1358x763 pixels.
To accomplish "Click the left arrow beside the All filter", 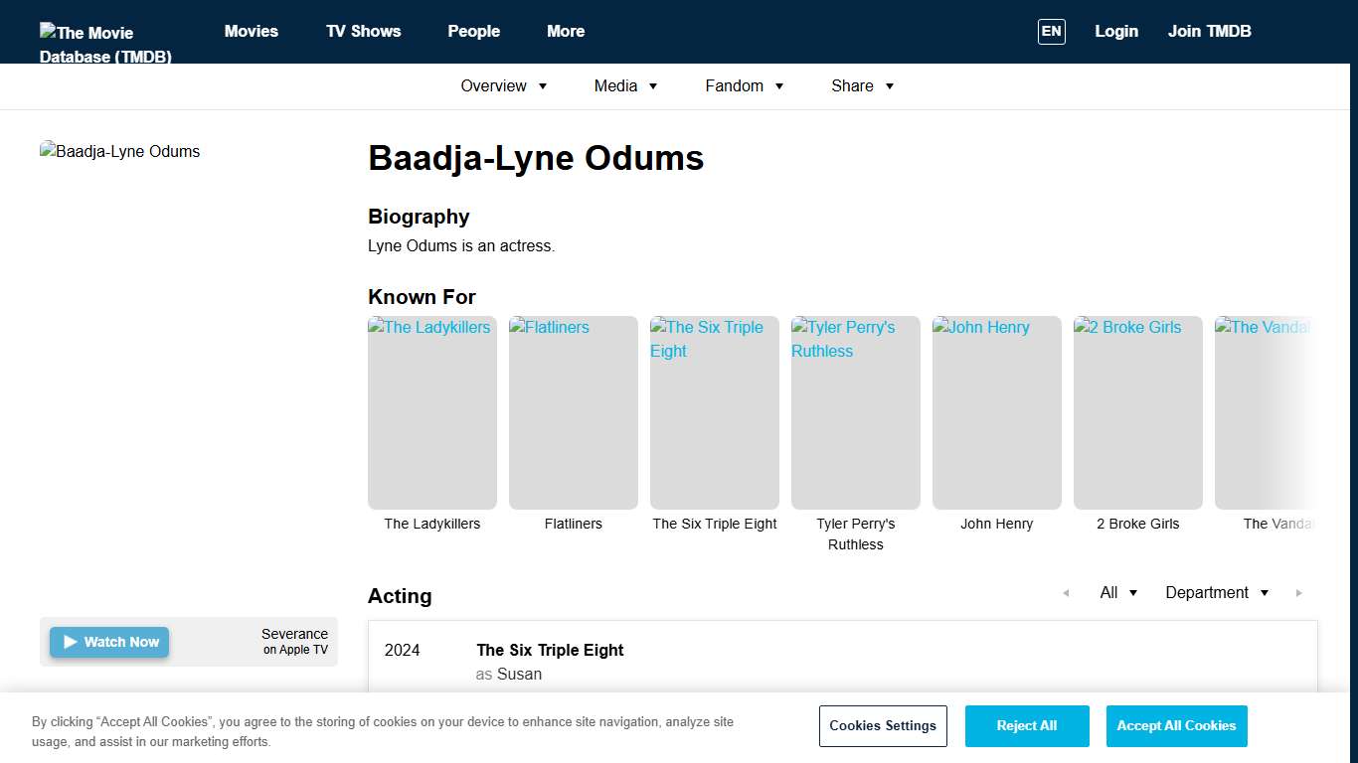I will [x=1066, y=592].
